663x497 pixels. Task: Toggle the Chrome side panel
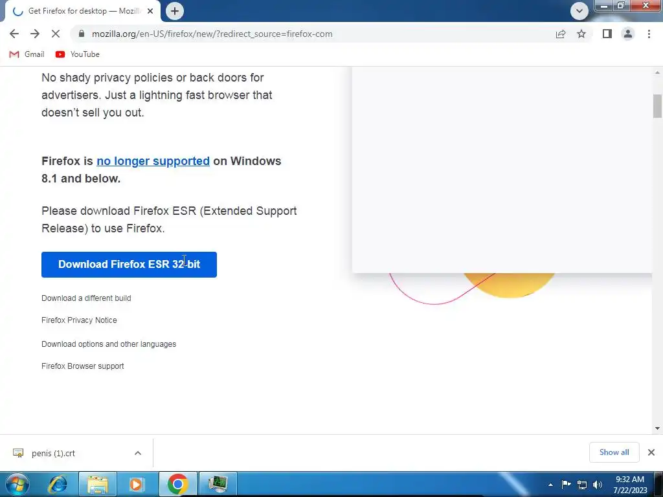coord(607,34)
